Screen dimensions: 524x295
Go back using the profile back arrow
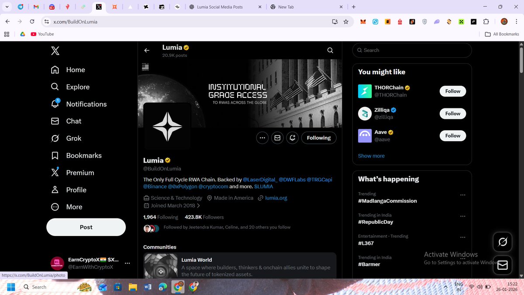147,50
